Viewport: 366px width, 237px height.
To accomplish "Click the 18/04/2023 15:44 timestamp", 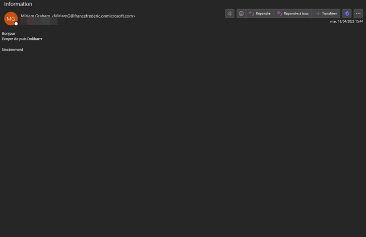I will [x=346, y=22].
